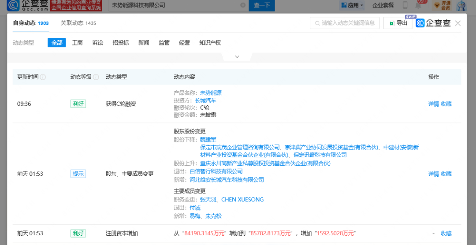Open 详情 for C轮融资 row
The image size is (476, 245).
pos(434,104)
